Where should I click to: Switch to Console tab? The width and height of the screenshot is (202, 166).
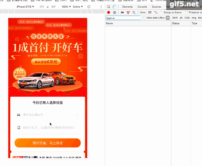pyautogui.click(x=142, y=7)
